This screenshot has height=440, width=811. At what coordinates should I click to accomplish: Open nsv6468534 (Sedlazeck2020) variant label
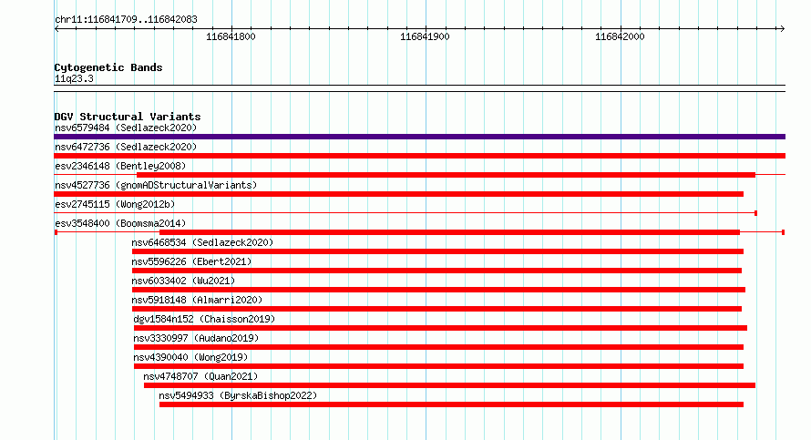tap(202, 242)
